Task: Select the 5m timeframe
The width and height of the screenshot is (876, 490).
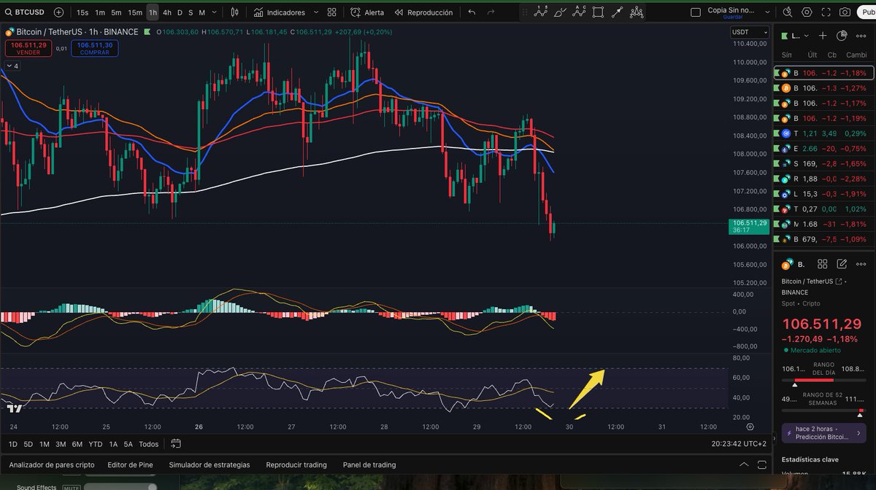Action: (116, 12)
